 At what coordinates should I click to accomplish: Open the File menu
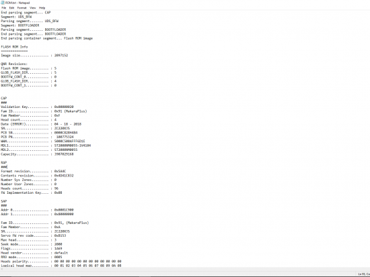[4, 8]
